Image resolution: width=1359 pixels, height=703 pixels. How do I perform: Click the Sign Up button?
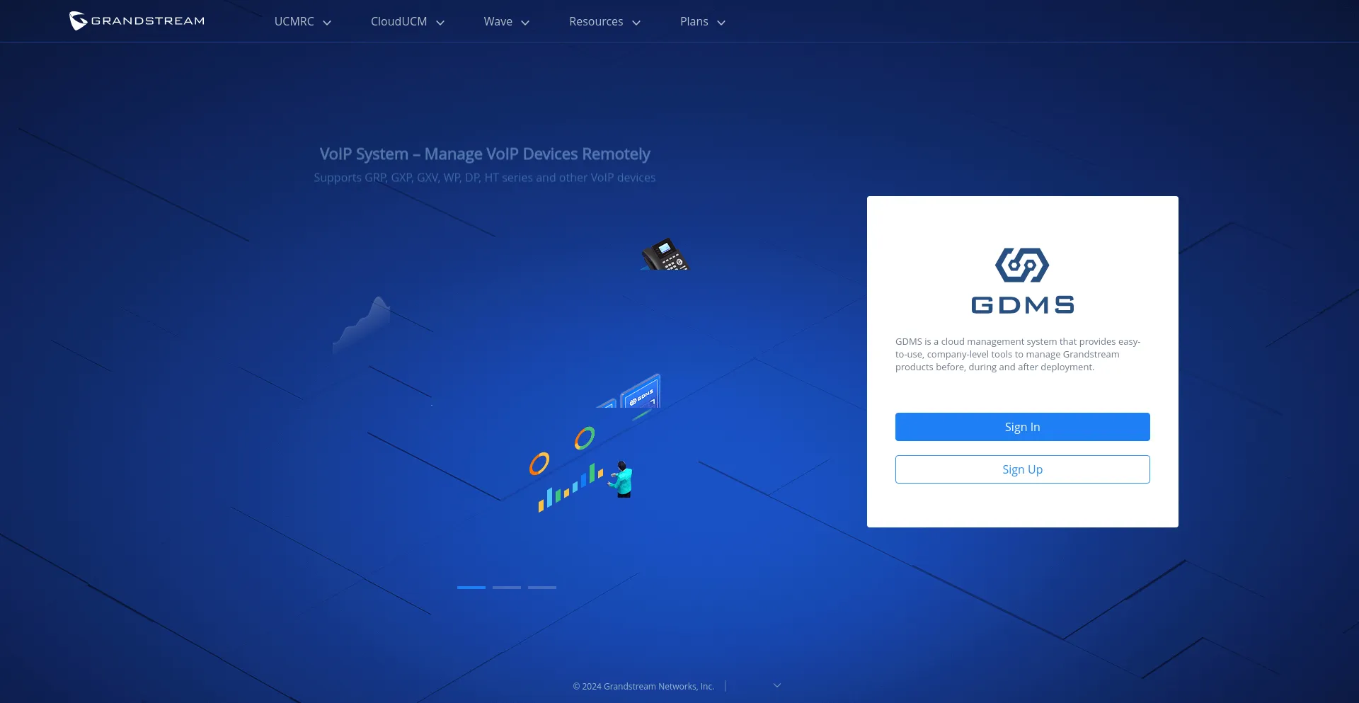pyautogui.click(x=1022, y=469)
